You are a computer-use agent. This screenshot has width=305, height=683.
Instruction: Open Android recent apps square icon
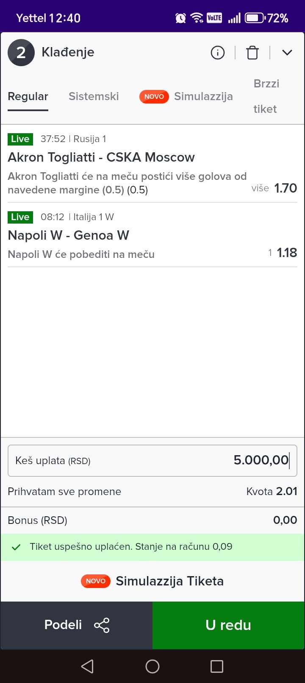(x=217, y=666)
